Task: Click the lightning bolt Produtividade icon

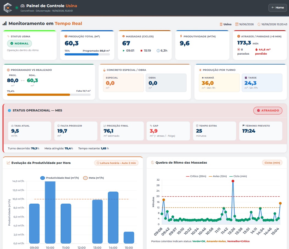Action: point(181,36)
